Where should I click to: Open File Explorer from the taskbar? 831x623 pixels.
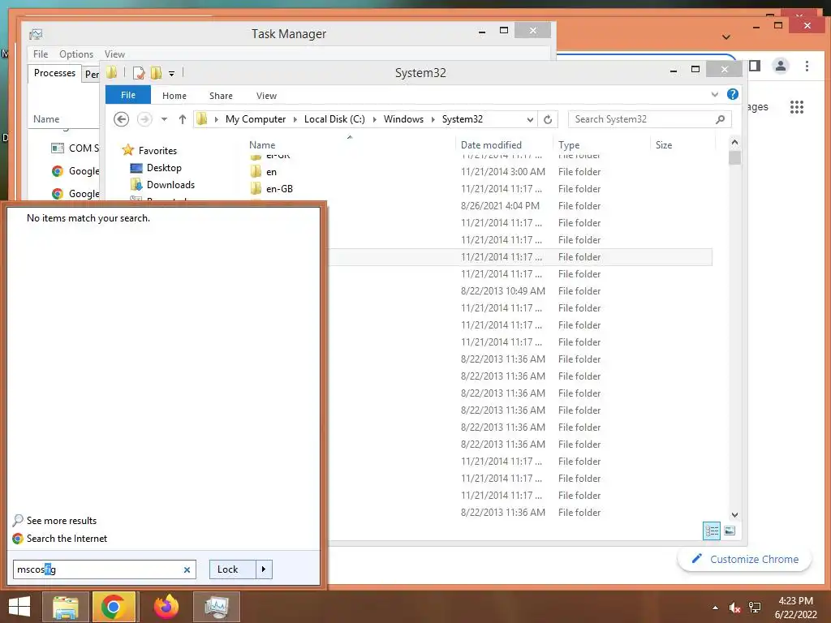(65, 607)
